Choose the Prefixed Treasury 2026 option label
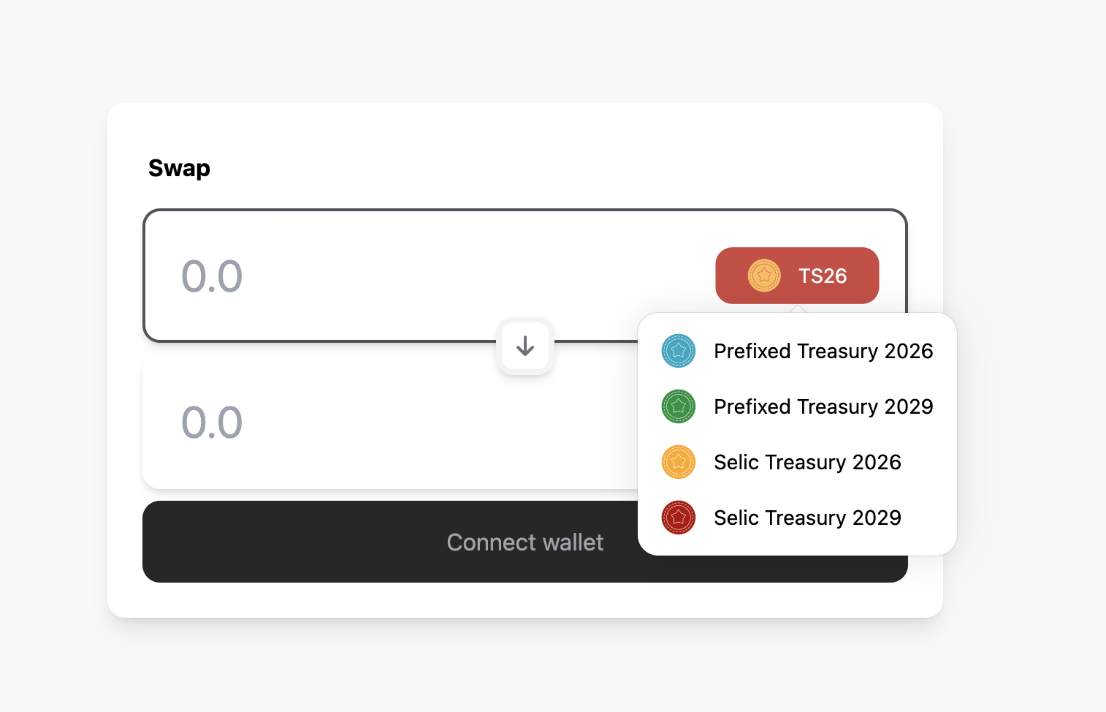 coord(823,351)
